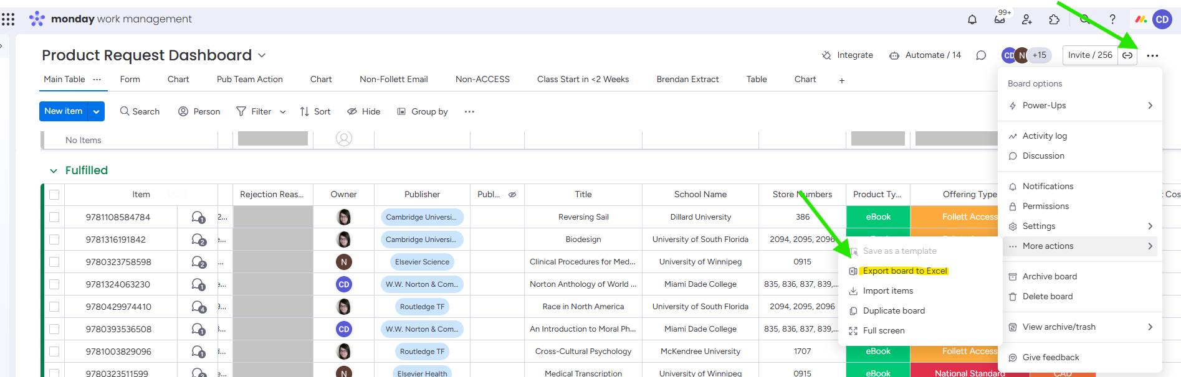Open the inbox icon with 99+ badge

pos(1000,19)
